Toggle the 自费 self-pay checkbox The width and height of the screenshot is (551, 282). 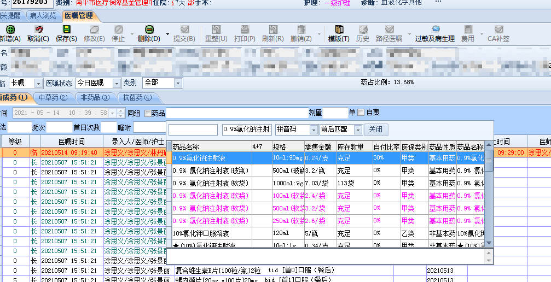point(361,113)
